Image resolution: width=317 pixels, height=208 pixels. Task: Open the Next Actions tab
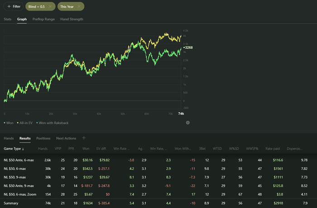pos(66,138)
